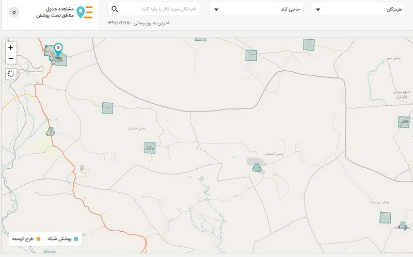Click coverage square southwest of بخش رودخانه
413x257 pixels.
coord(385,218)
